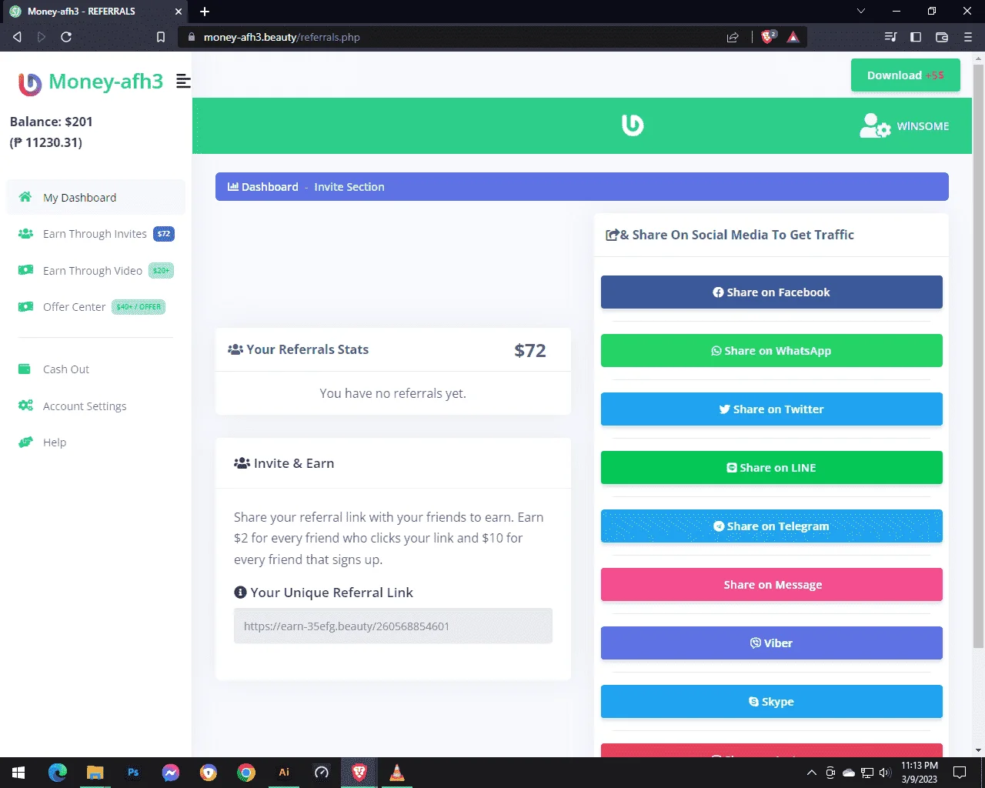Bookmark this page icon
The height and width of the screenshot is (788, 985).
[x=161, y=37]
